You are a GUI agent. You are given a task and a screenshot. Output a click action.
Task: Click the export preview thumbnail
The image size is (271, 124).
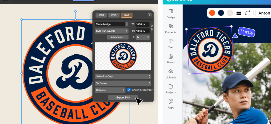click(123, 56)
